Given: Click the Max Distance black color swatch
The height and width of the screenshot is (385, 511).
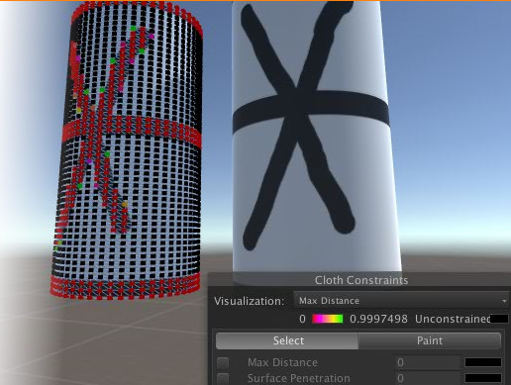Looking at the screenshot, I should click(x=483, y=362).
